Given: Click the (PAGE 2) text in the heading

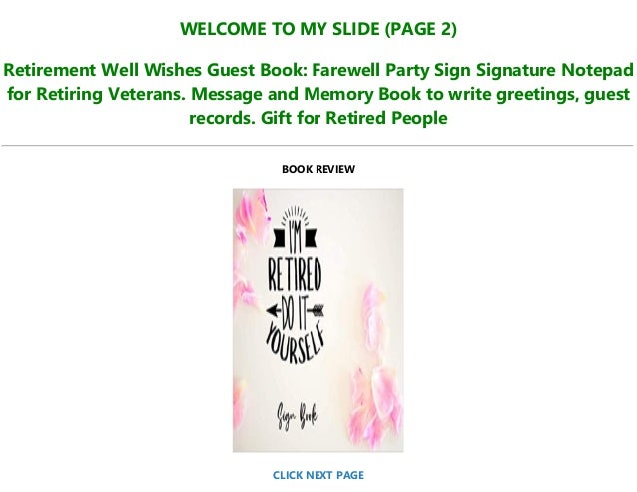Looking at the screenshot, I should (420, 29).
